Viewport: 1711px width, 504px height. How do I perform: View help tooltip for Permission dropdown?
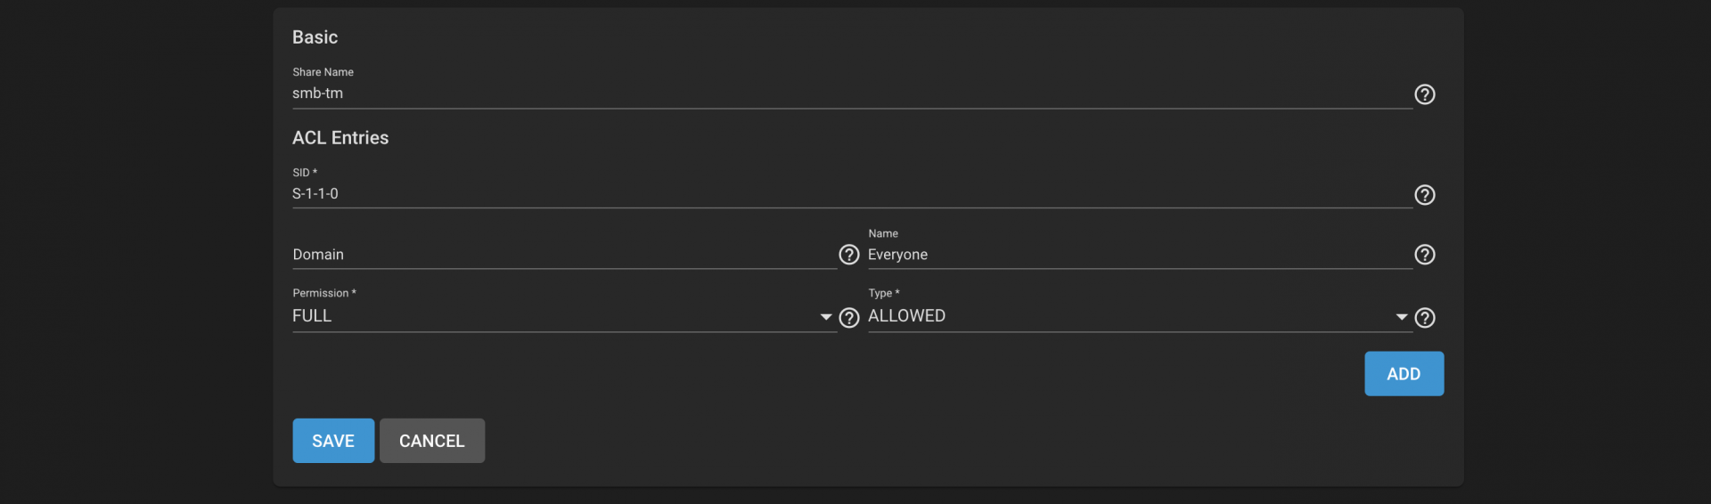848,318
